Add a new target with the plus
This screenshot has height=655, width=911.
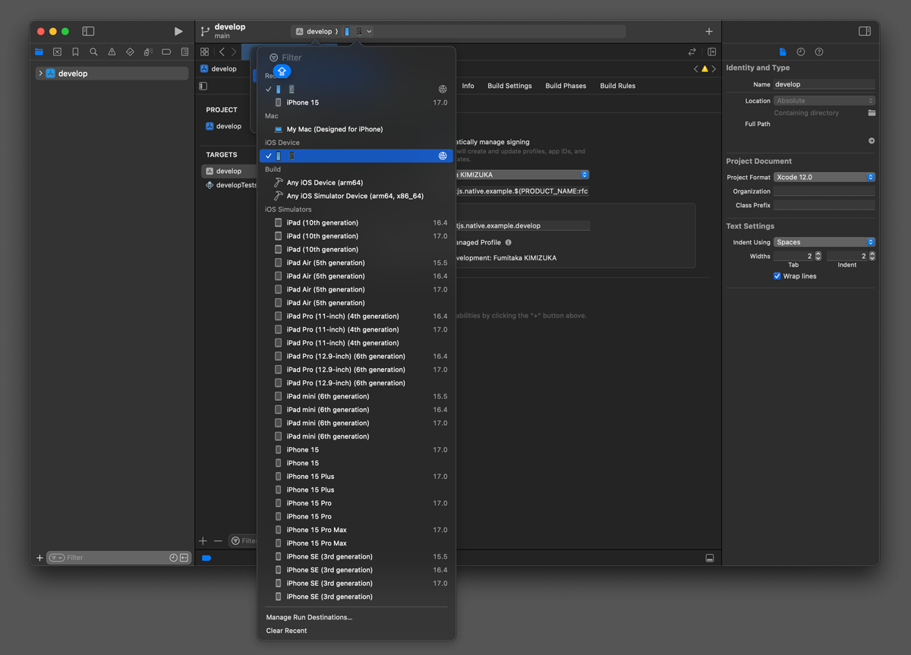point(203,541)
